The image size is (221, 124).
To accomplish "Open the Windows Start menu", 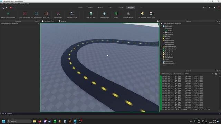I will click(4, 121).
